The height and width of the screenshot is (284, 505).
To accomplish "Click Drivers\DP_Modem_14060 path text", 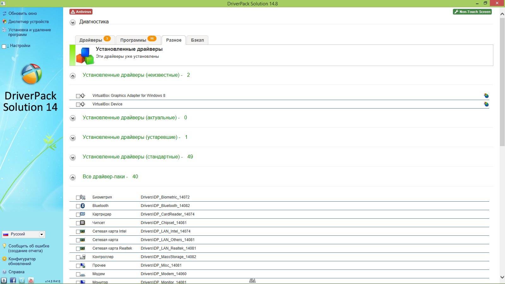I will click(x=163, y=274).
